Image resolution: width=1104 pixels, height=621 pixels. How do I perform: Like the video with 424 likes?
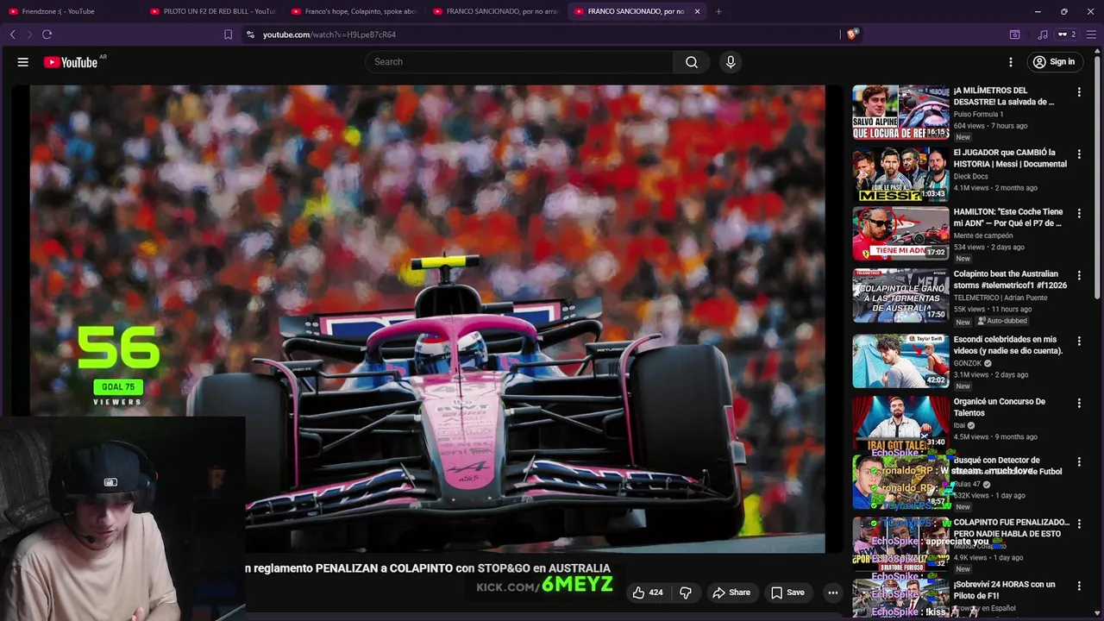click(648, 593)
